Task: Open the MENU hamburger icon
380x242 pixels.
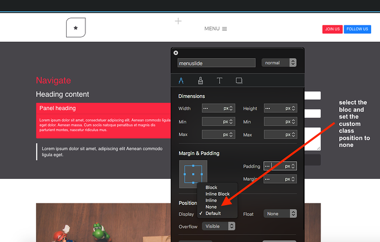Action: click(224, 29)
